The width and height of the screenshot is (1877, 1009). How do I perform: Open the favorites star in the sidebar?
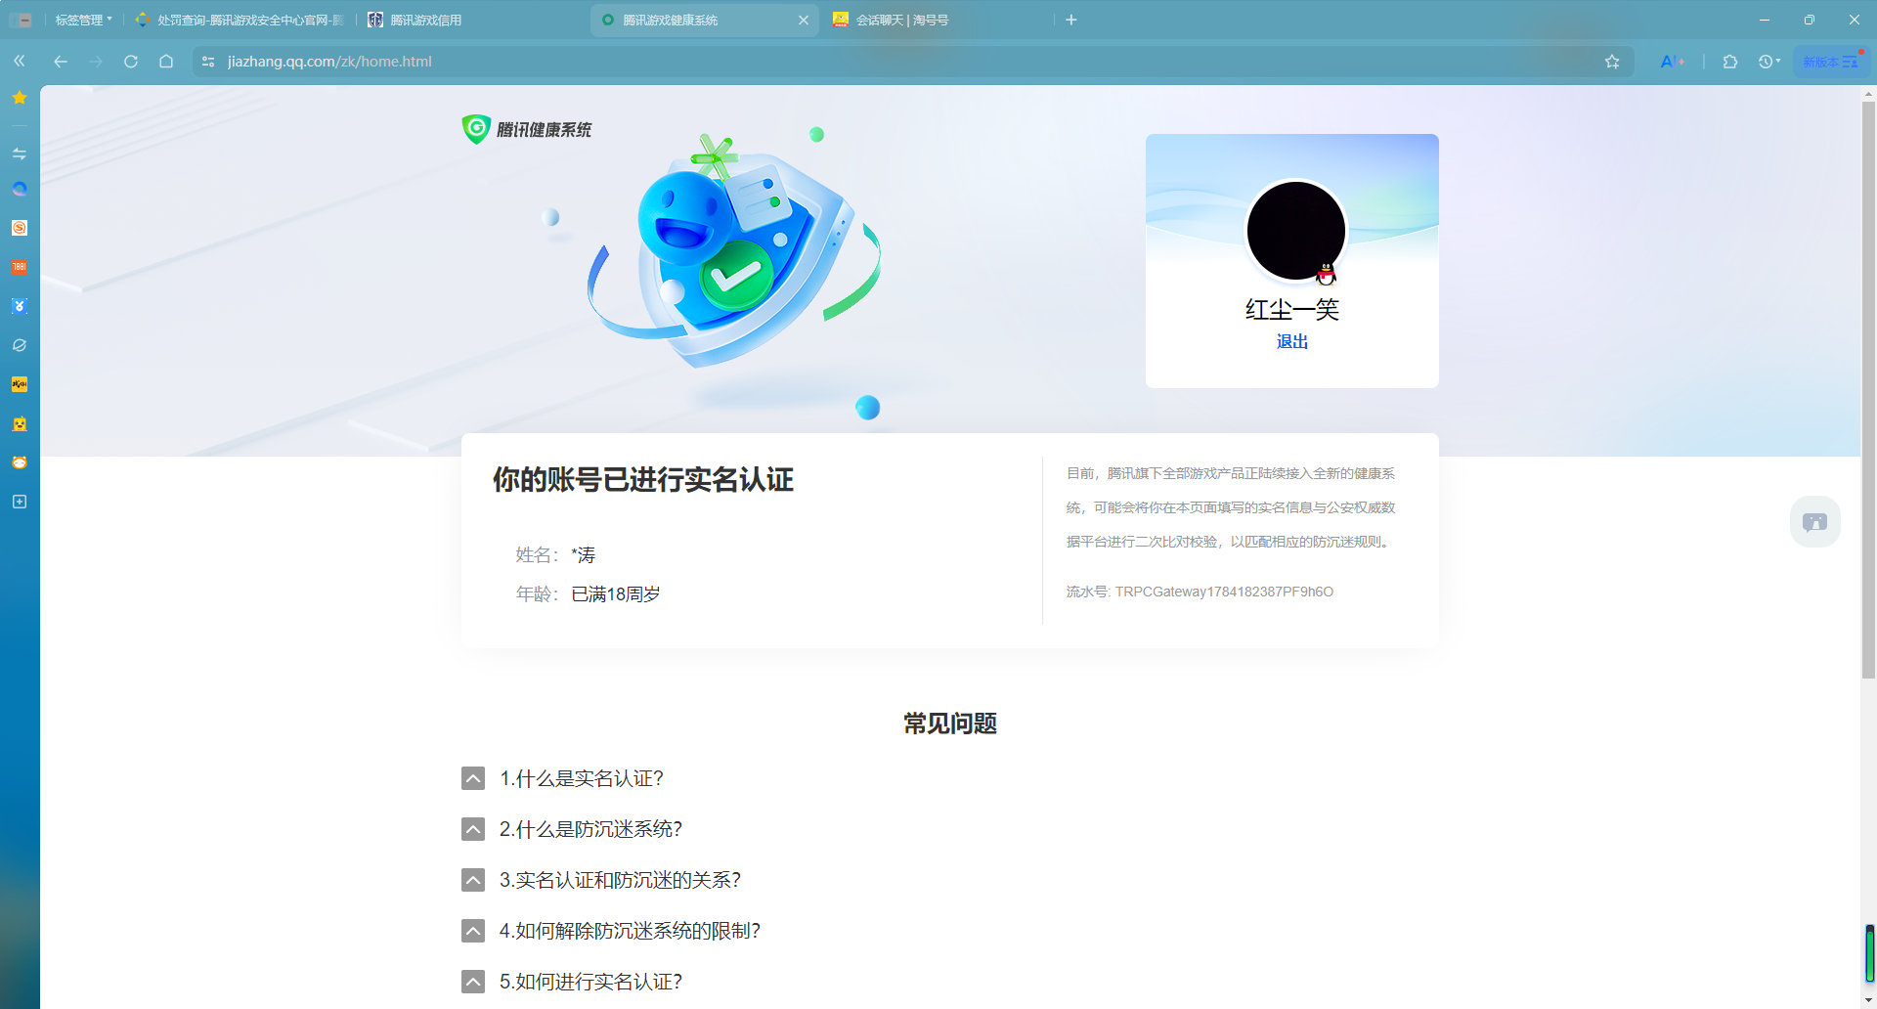[x=20, y=98]
